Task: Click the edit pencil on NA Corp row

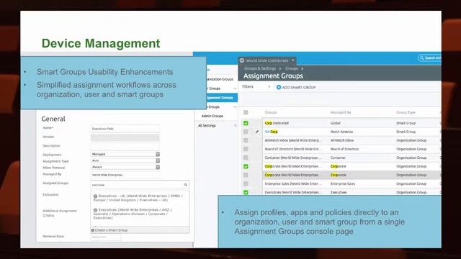Action: click(x=257, y=132)
